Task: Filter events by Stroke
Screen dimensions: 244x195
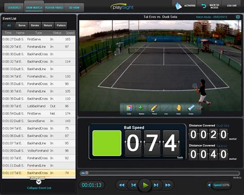Action: coord(35,25)
